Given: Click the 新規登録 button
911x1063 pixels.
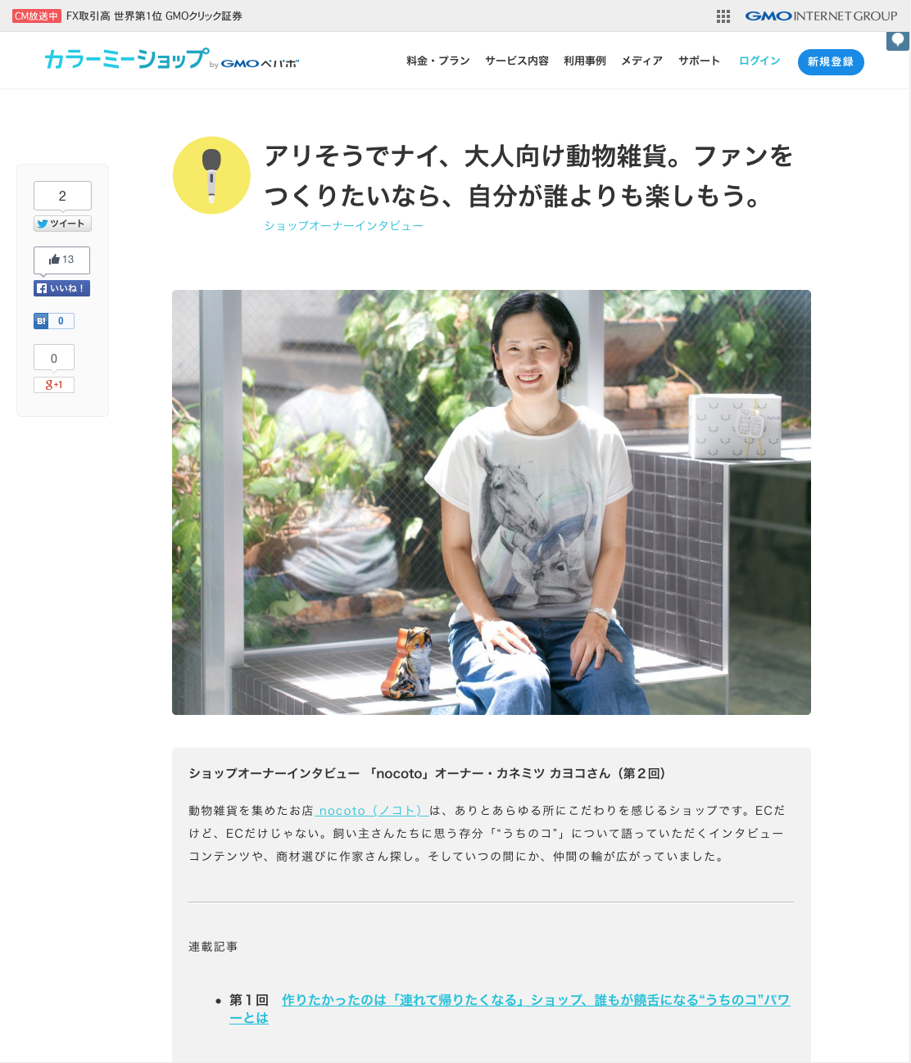Looking at the screenshot, I should (831, 61).
